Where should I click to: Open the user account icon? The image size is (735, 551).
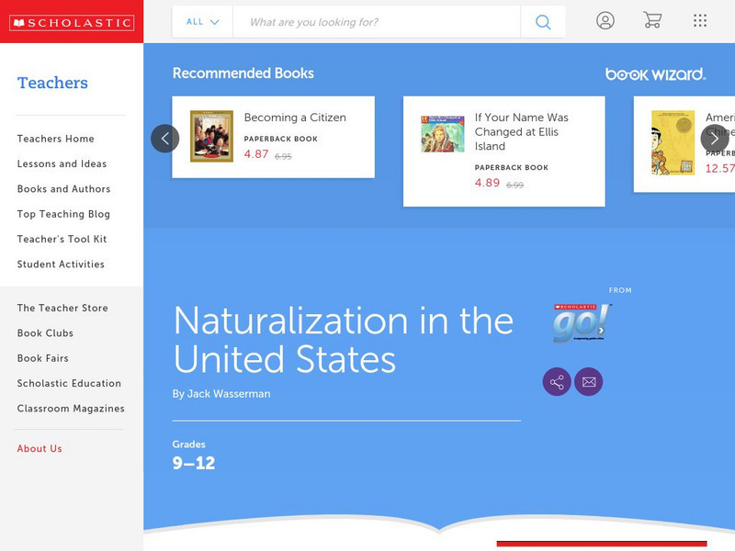coord(605,20)
